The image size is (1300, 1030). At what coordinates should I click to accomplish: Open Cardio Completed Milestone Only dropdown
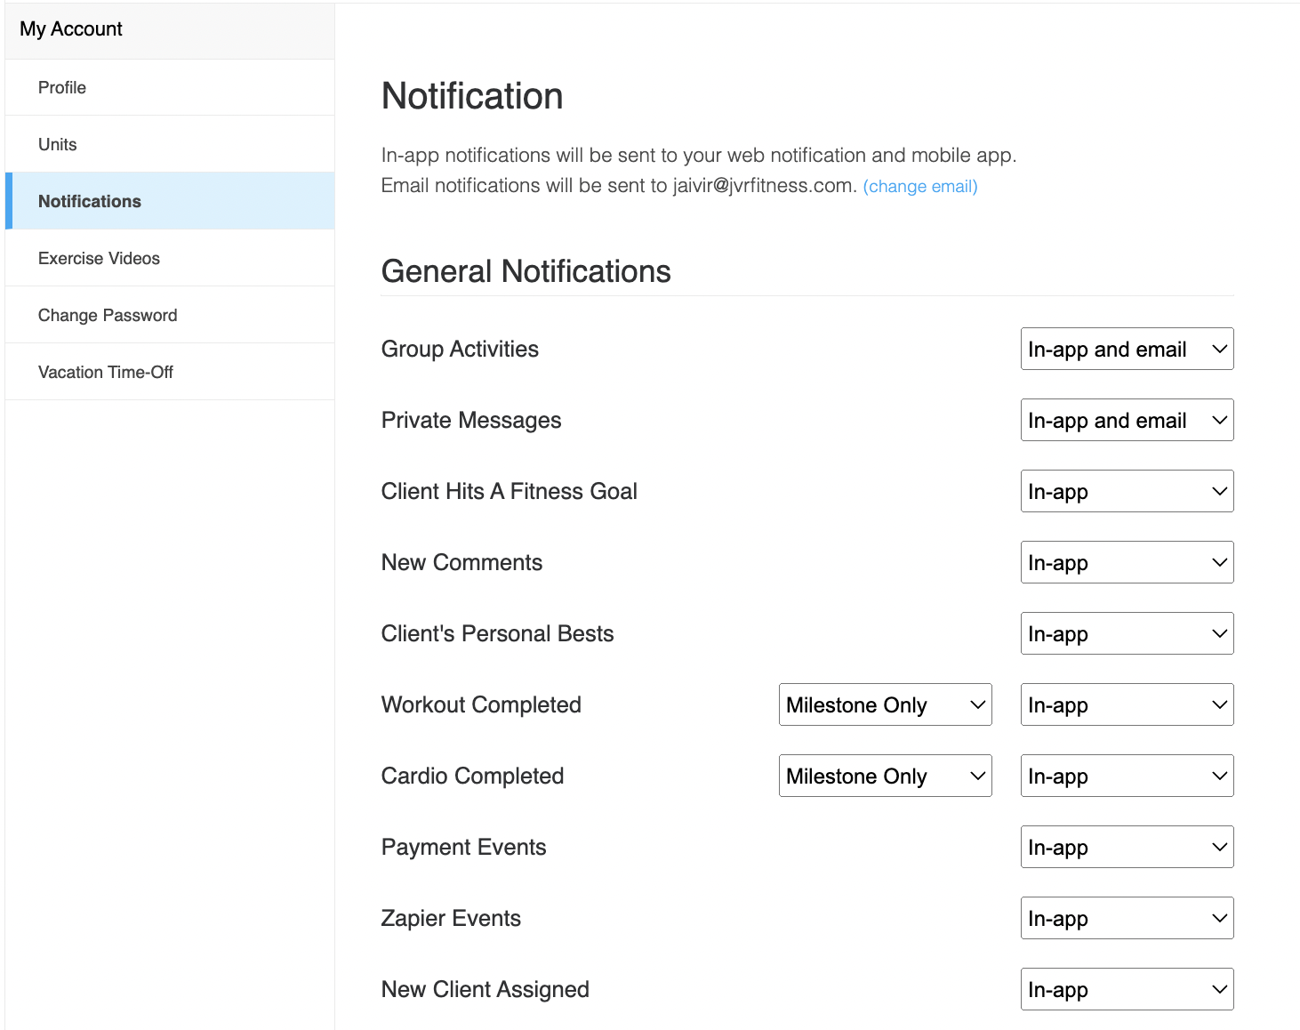point(885,776)
